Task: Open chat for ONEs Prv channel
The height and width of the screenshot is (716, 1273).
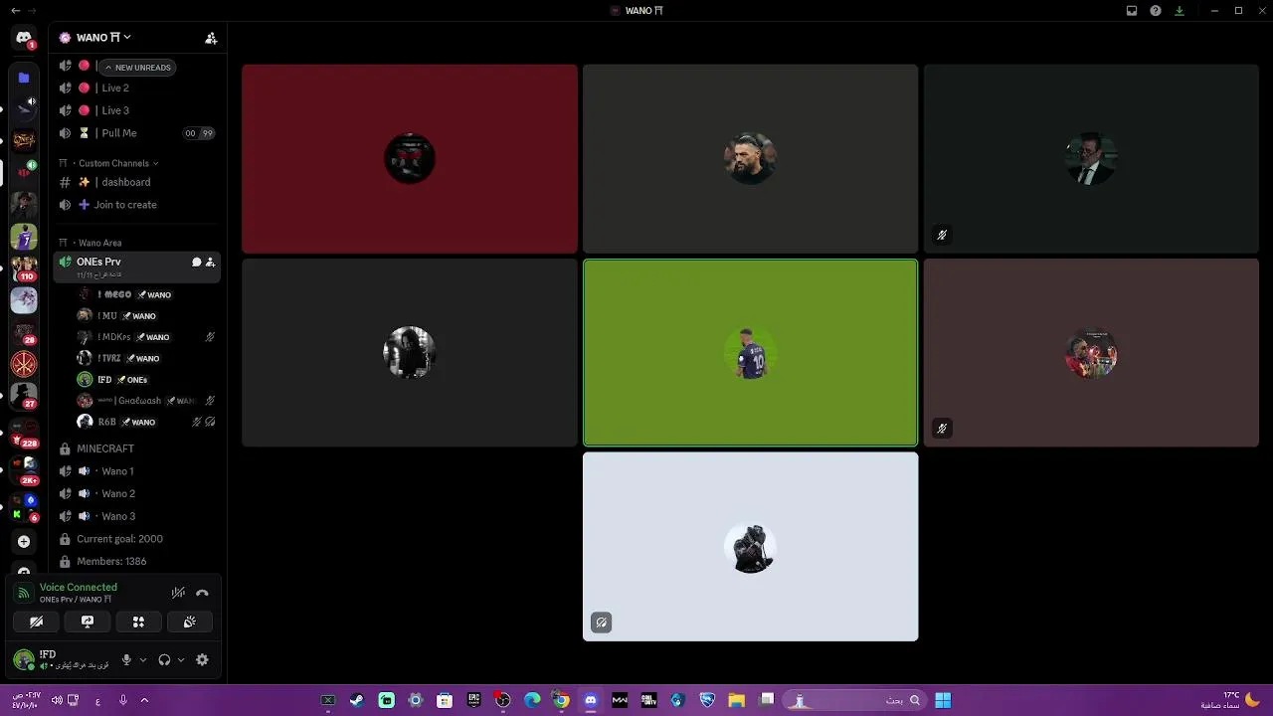Action: tap(196, 263)
